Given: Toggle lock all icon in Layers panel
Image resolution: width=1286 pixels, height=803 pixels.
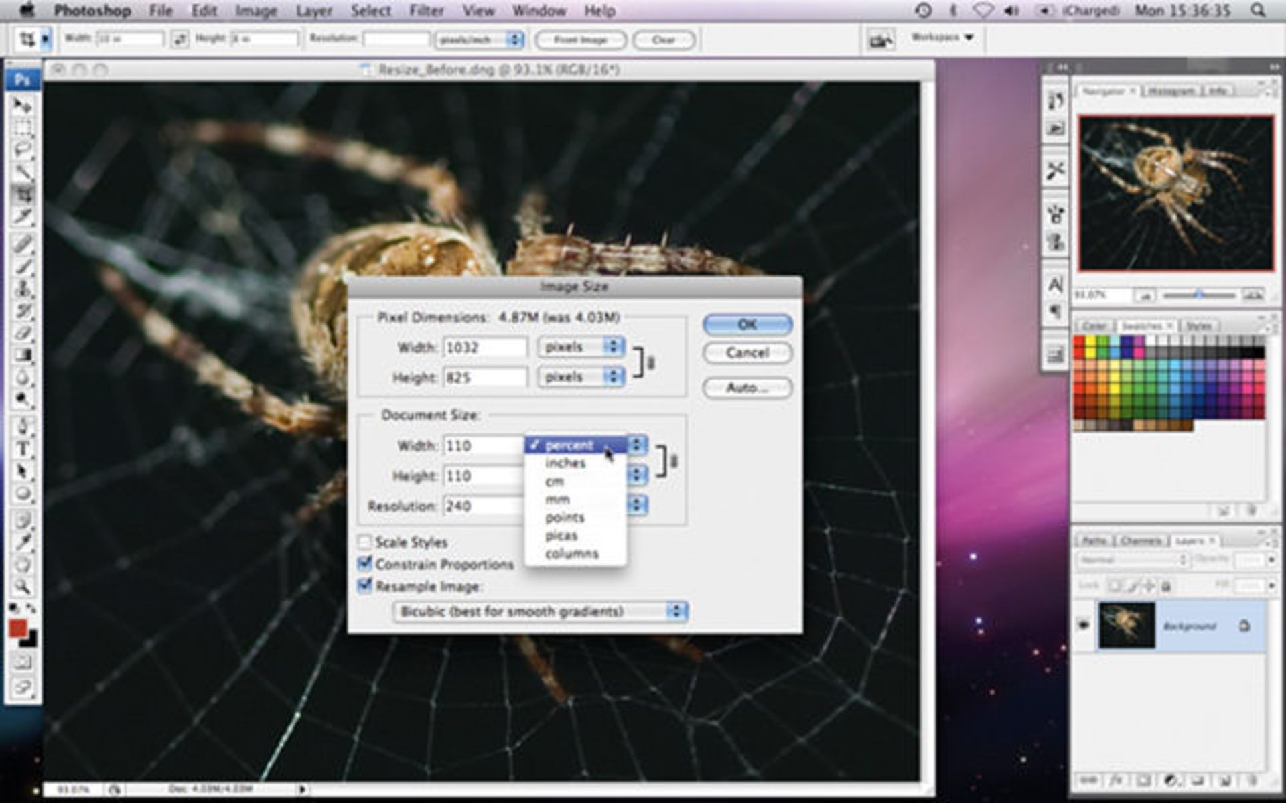Looking at the screenshot, I should tap(1165, 586).
